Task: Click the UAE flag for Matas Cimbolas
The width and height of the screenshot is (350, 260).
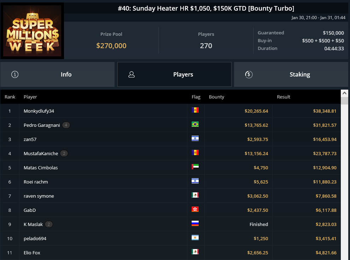Action: point(195,167)
